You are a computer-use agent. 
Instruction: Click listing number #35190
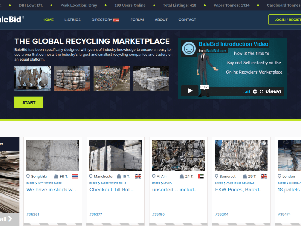(x=158, y=214)
